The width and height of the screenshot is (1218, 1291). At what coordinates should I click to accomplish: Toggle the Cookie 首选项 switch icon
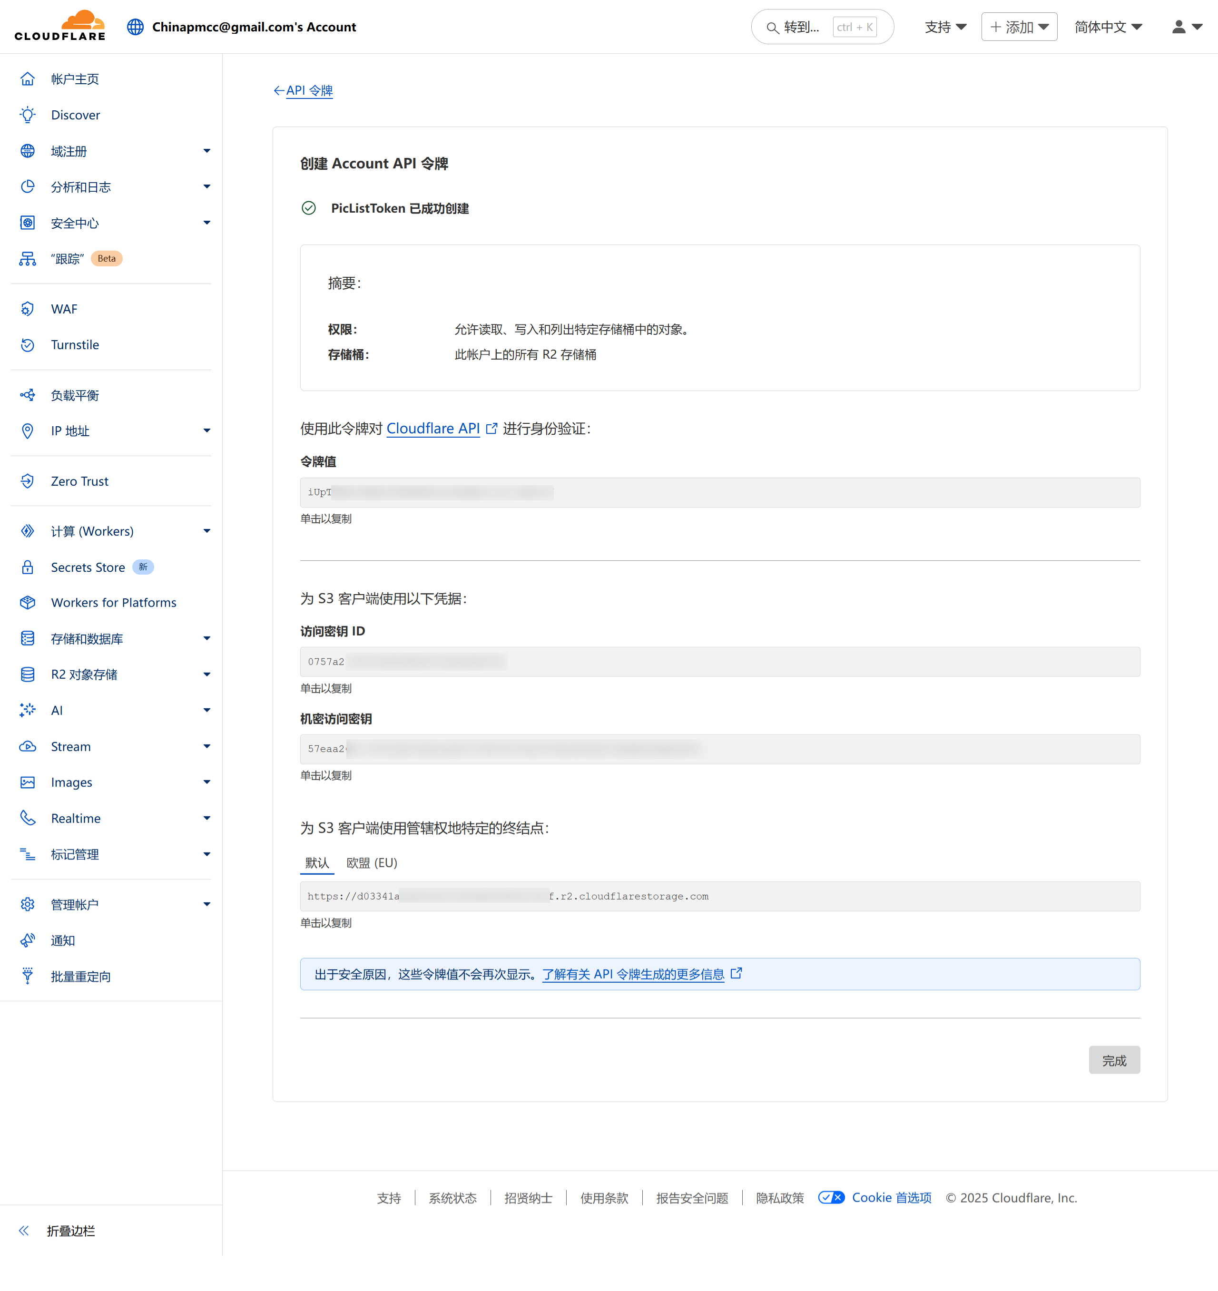tap(831, 1197)
